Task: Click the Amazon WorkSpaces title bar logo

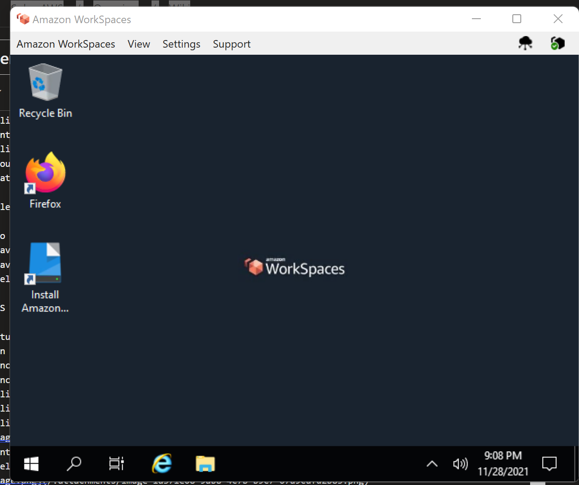Action: pyautogui.click(x=23, y=19)
